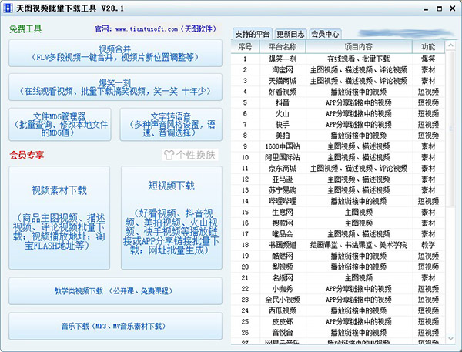Viewport: 462px width, 352px height.
Task: Select row 生意网 in platform list
Action: pyautogui.click(x=338, y=212)
